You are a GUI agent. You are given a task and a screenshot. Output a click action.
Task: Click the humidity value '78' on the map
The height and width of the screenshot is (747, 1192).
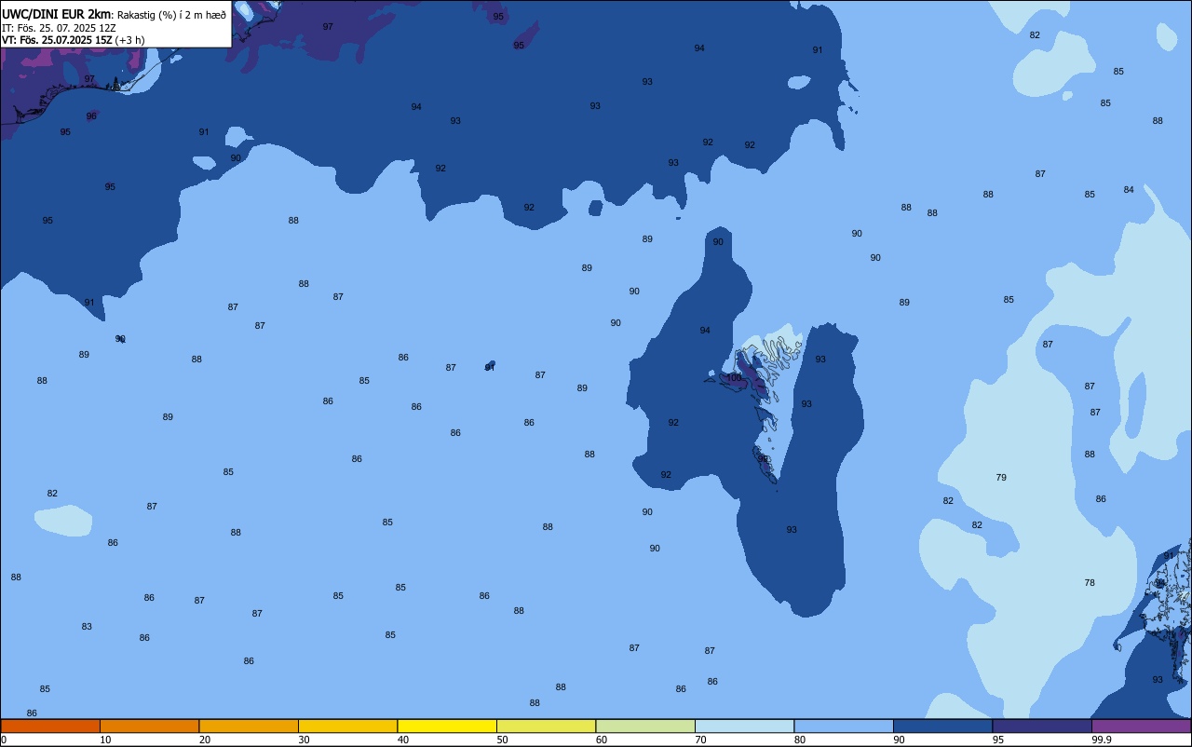click(x=1090, y=583)
